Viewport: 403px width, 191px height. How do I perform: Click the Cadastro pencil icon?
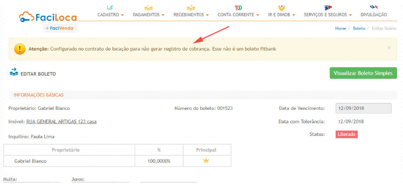(110, 7)
